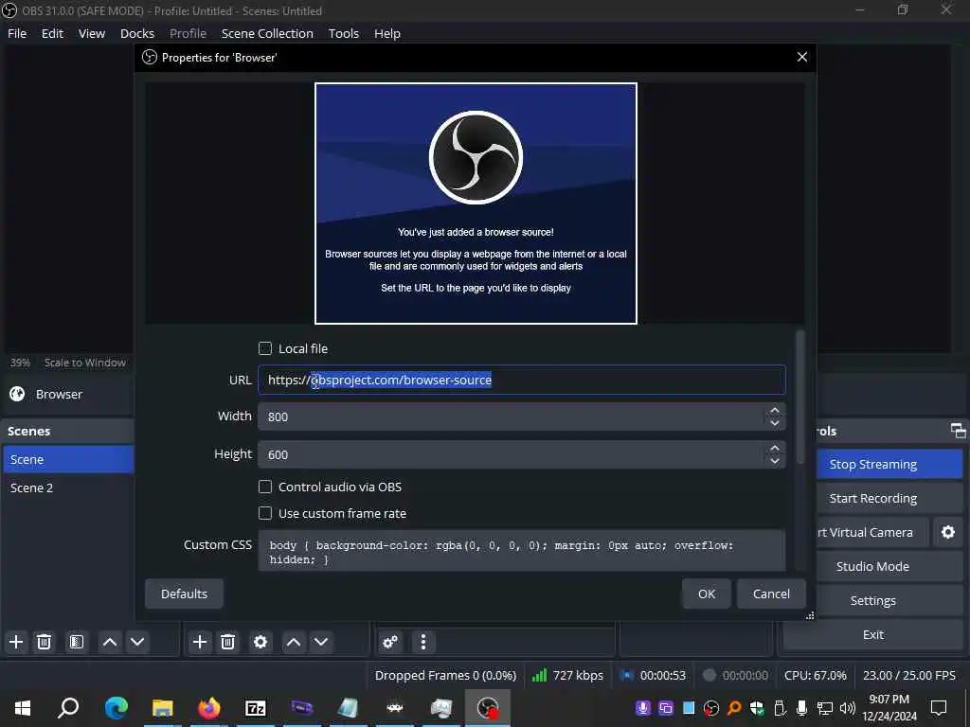Image resolution: width=970 pixels, height=727 pixels.
Task: Click the Virtual Camera button
Action: pyautogui.click(x=872, y=532)
